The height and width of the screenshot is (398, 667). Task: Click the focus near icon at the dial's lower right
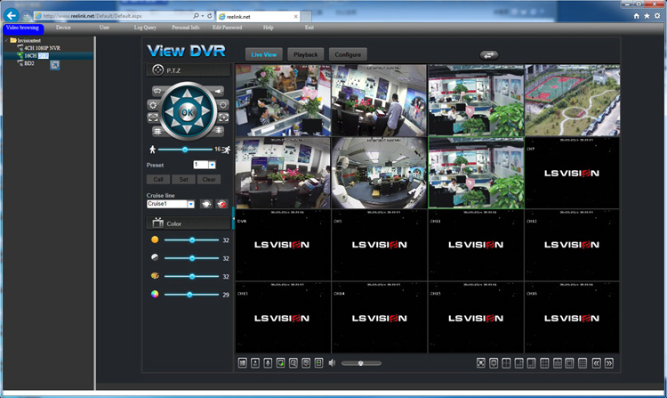pyautogui.click(x=219, y=131)
